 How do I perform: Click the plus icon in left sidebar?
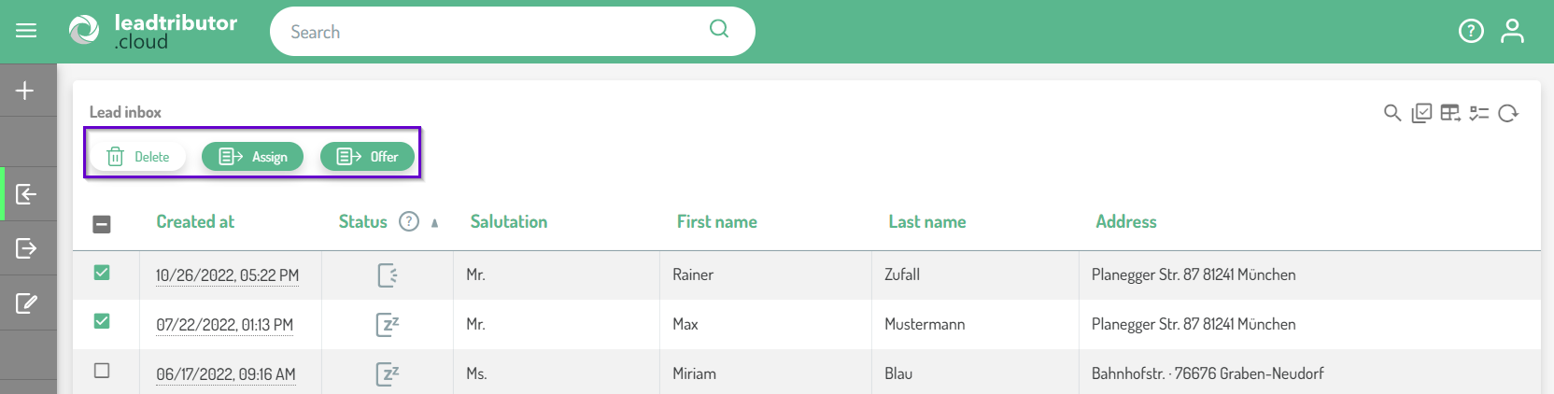25,91
